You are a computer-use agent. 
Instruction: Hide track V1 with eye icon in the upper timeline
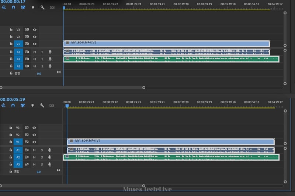[x=35, y=44]
